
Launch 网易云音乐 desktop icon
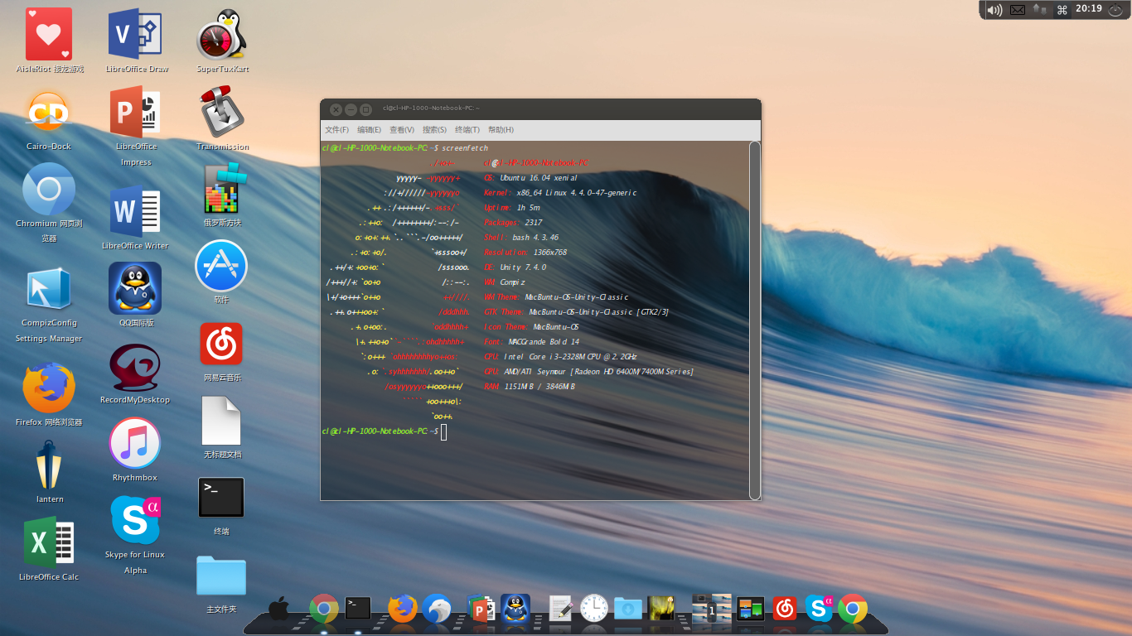pos(221,344)
